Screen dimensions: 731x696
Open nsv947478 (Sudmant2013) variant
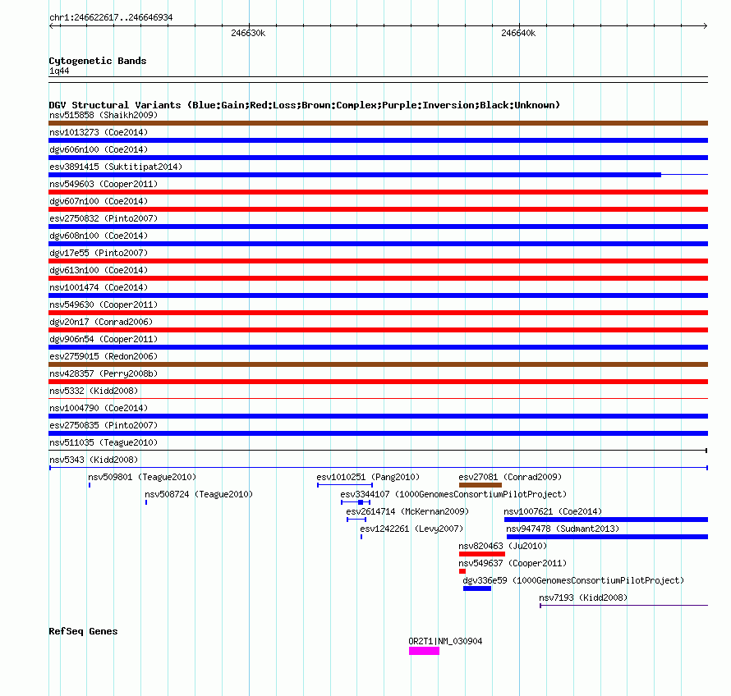coord(563,529)
